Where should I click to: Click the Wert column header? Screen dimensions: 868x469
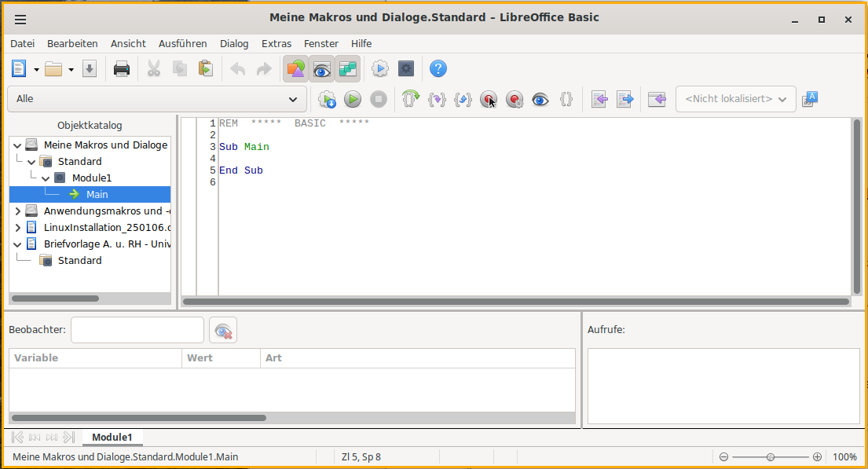coord(221,358)
